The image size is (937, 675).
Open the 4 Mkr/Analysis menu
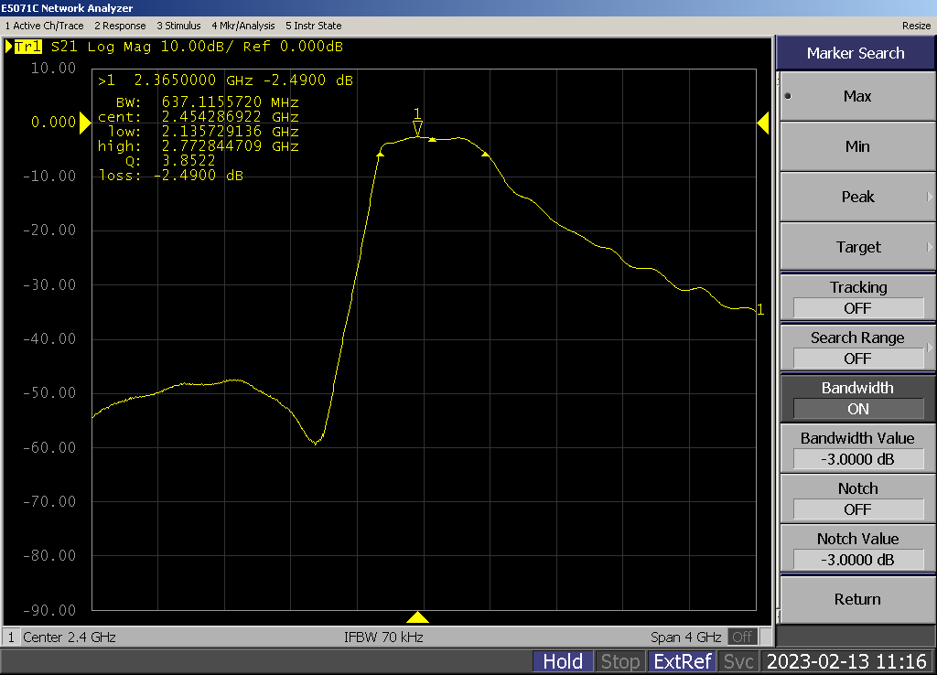pos(242,26)
